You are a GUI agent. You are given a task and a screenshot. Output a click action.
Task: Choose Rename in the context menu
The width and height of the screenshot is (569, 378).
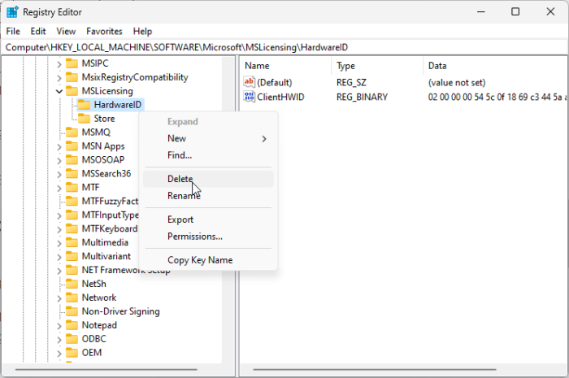pos(208,196)
